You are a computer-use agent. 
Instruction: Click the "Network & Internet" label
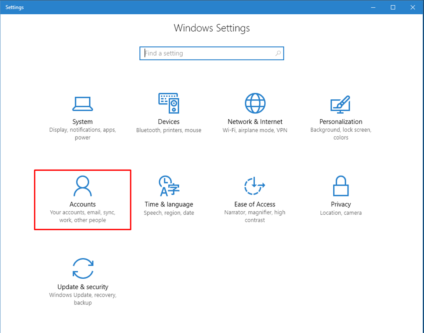click(255, 122)
